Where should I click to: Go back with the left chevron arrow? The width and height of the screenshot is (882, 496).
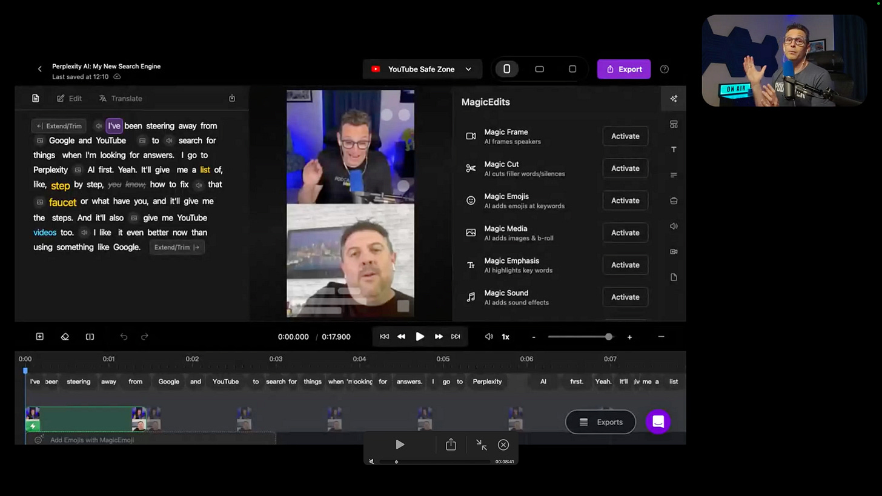point(40,69)
